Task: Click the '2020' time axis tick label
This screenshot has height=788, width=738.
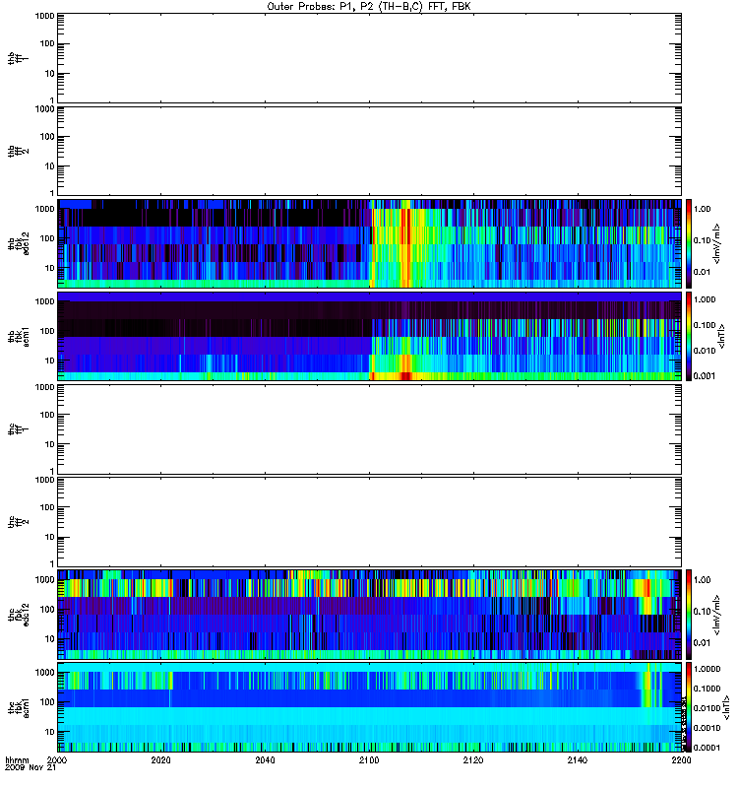Action: (160, 759)
